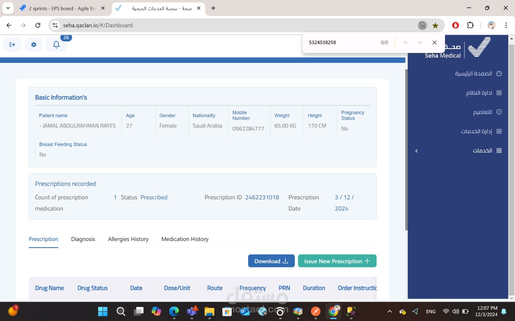Expand the الخدمات chevron arrow
The width and height of the screenshot is (515, 321).
click(417, 151)
